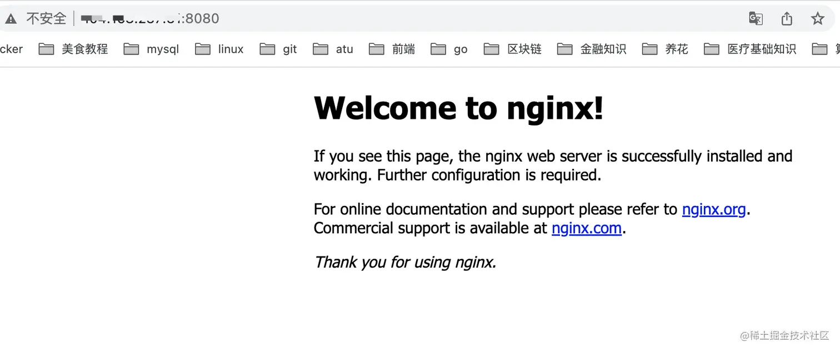Image resolution: width=840 pixels, height=352 pixels.
Task: Click the partially visible 'cker' bookmark
Action: [x=11, y=49]
